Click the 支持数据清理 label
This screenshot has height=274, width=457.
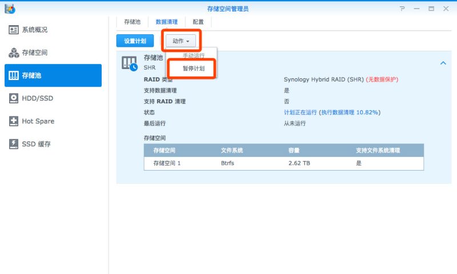point(161,91)
